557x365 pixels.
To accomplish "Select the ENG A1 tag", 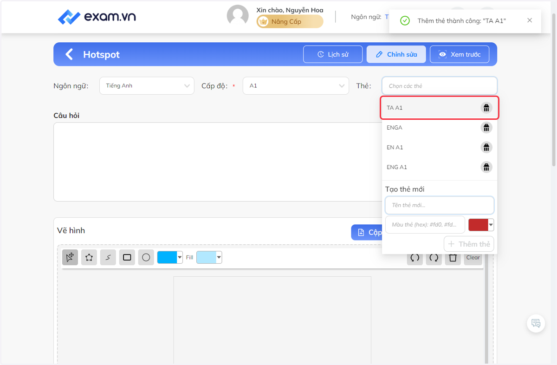I will (440, 167).
